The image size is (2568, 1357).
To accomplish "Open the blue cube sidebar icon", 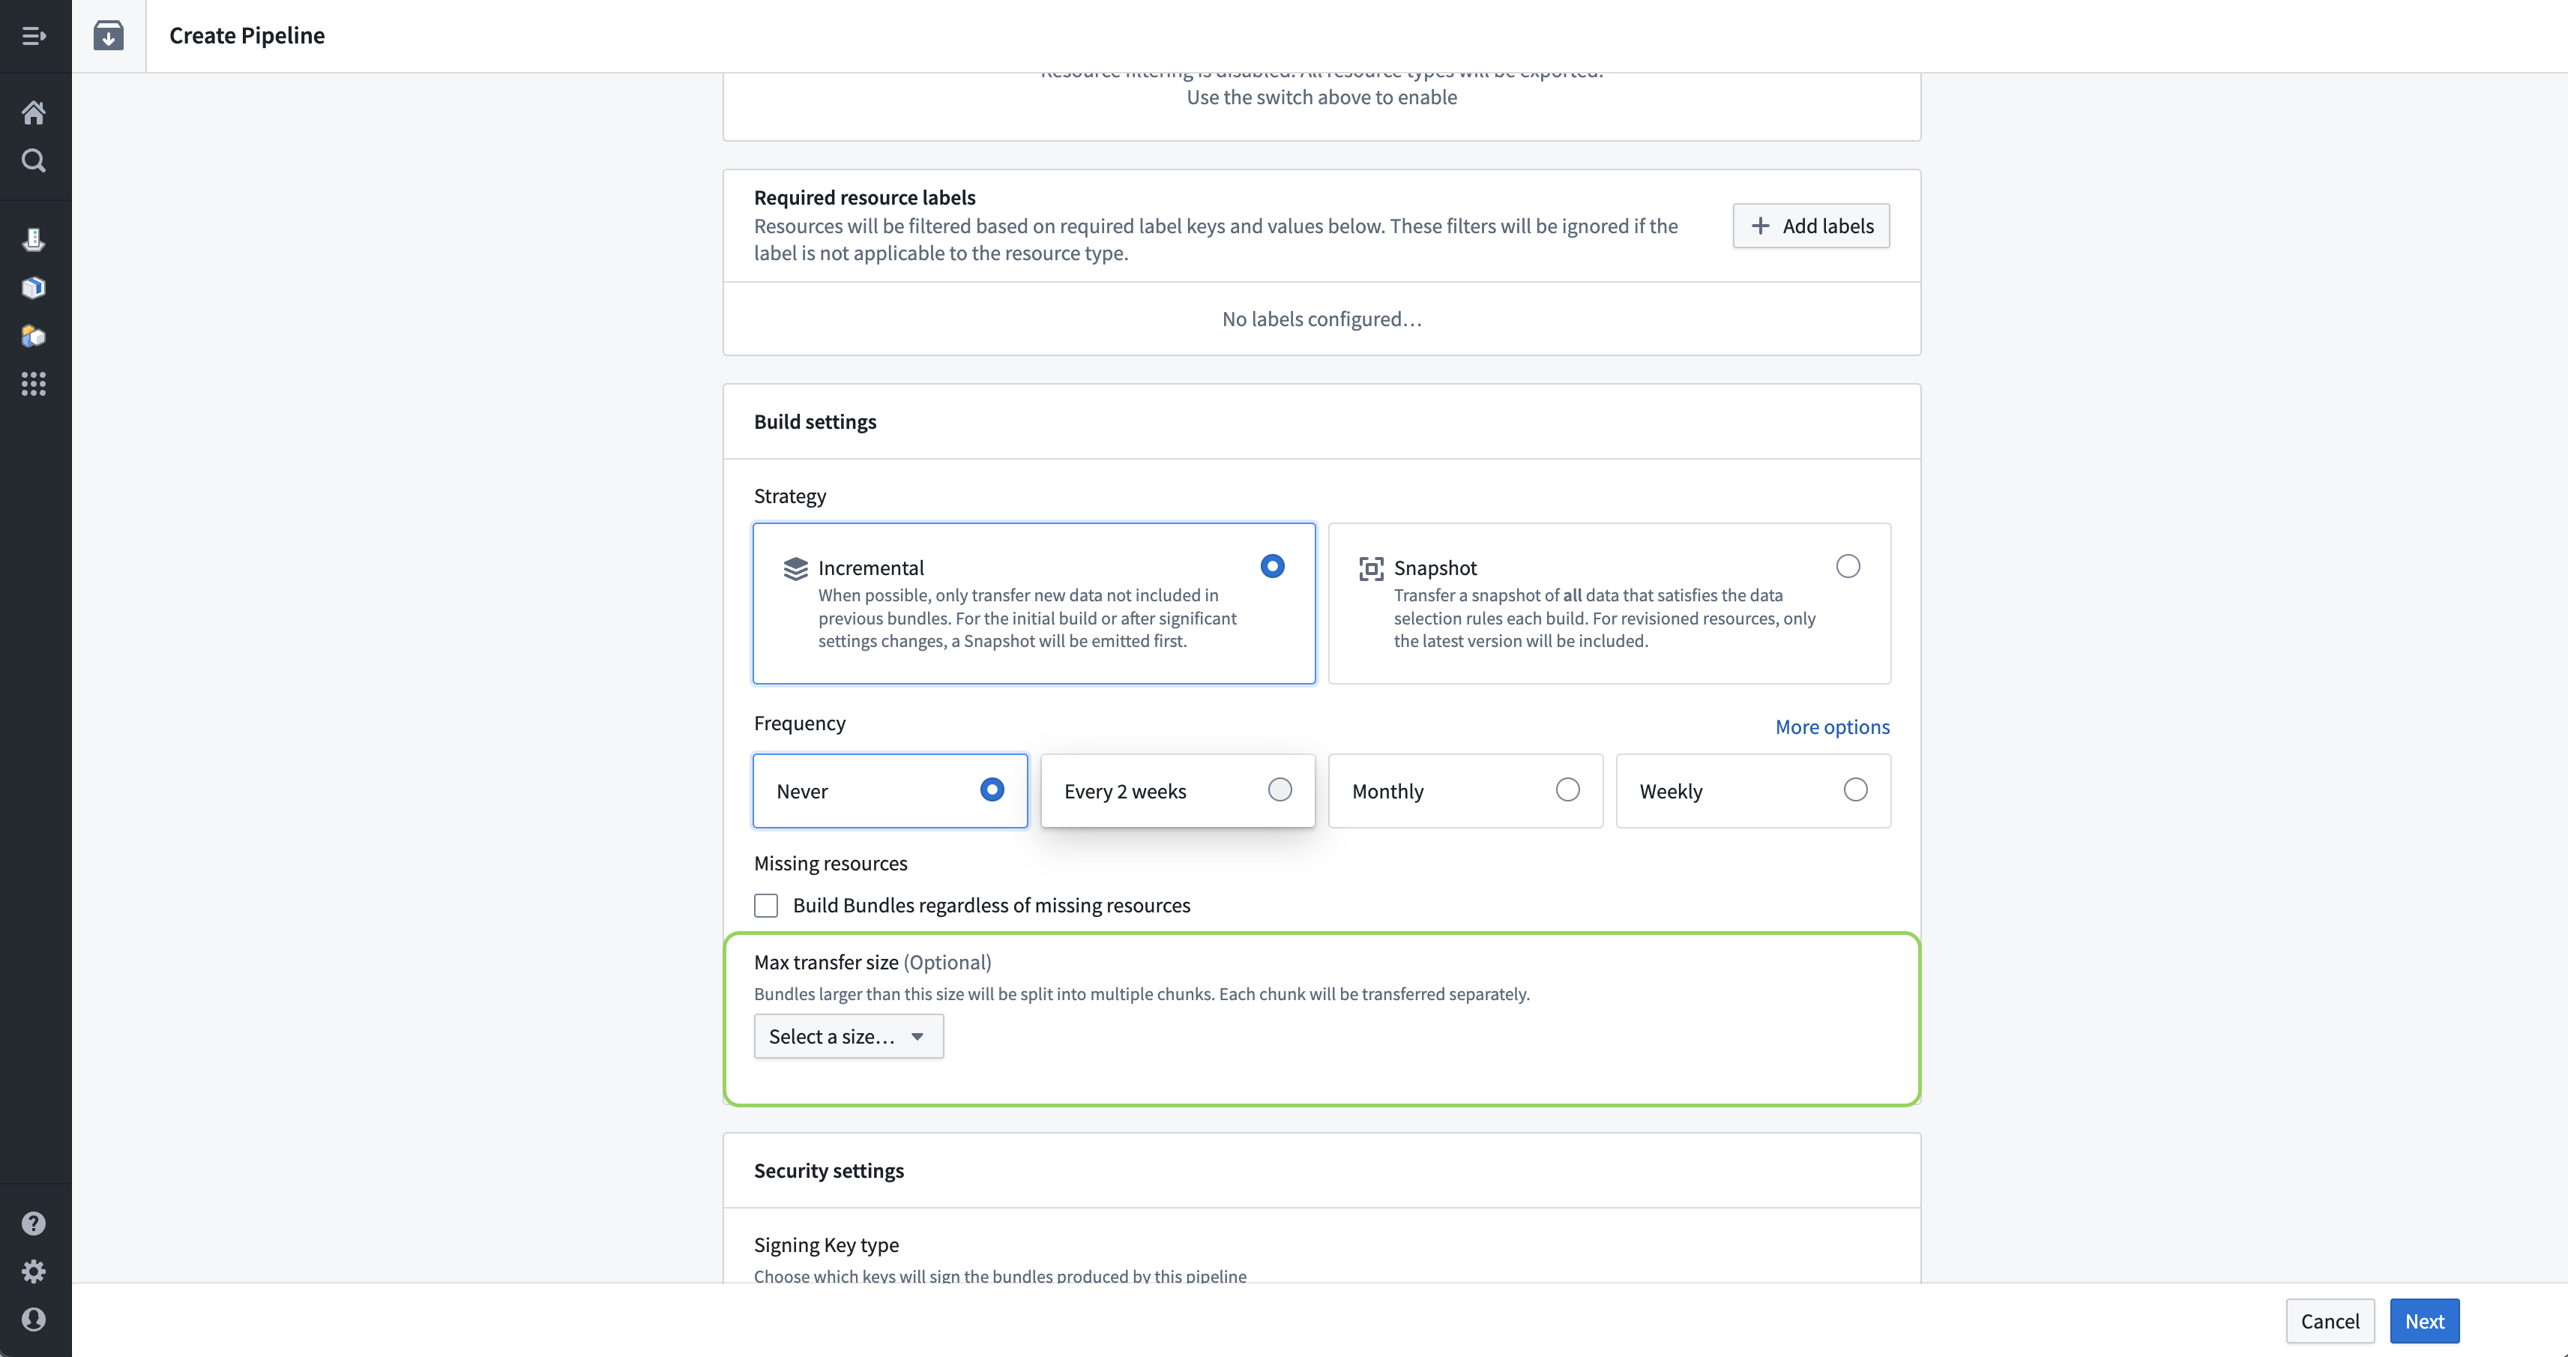I will [34, 288].
